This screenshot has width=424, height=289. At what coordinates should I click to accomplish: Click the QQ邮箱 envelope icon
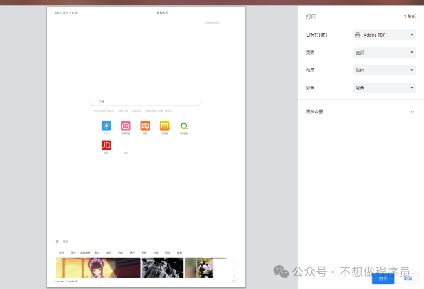click(x=164, y=126)
